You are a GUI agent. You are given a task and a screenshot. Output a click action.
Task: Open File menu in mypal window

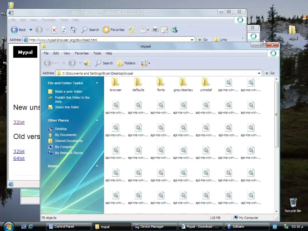[46, 54]
